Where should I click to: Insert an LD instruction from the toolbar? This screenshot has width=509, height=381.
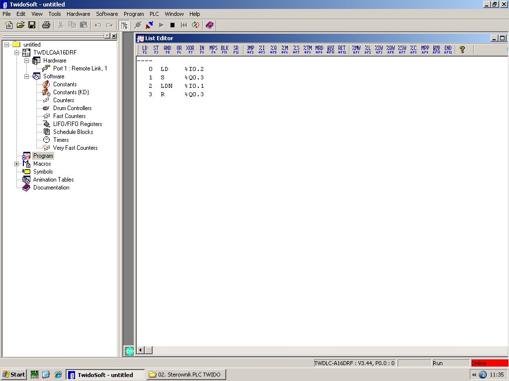(x=145, y=50)
